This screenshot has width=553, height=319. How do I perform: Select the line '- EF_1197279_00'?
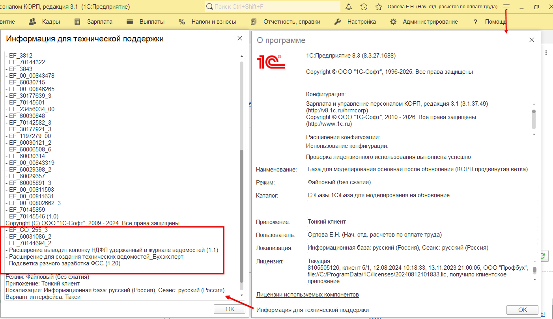pos(28,136)
